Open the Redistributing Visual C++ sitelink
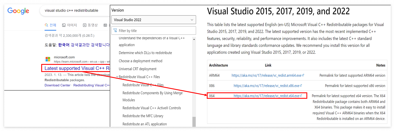 click(x=92, y=85)
